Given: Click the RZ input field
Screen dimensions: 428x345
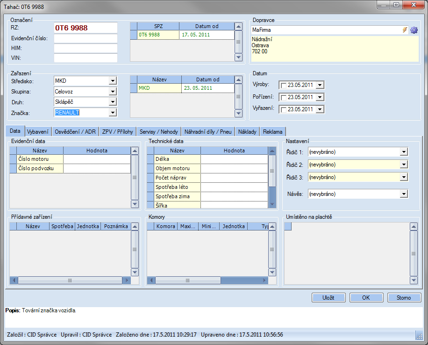Looking at the screenshot, I should (86, 28).
